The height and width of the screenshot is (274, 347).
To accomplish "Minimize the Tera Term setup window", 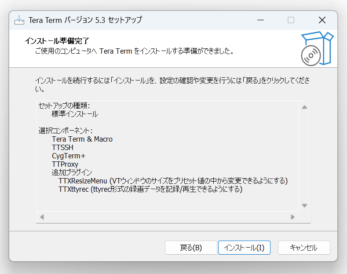I will click(x=260, y=20).
